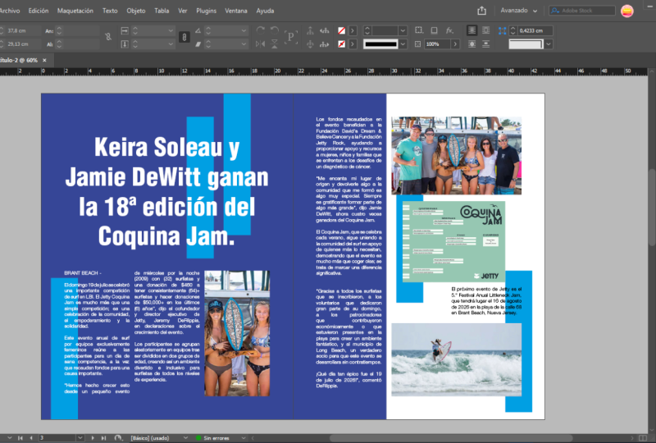The height and width of the screenshot is (443, 656).
Task: Open the fx effects menu
Action: pos(449,30)
